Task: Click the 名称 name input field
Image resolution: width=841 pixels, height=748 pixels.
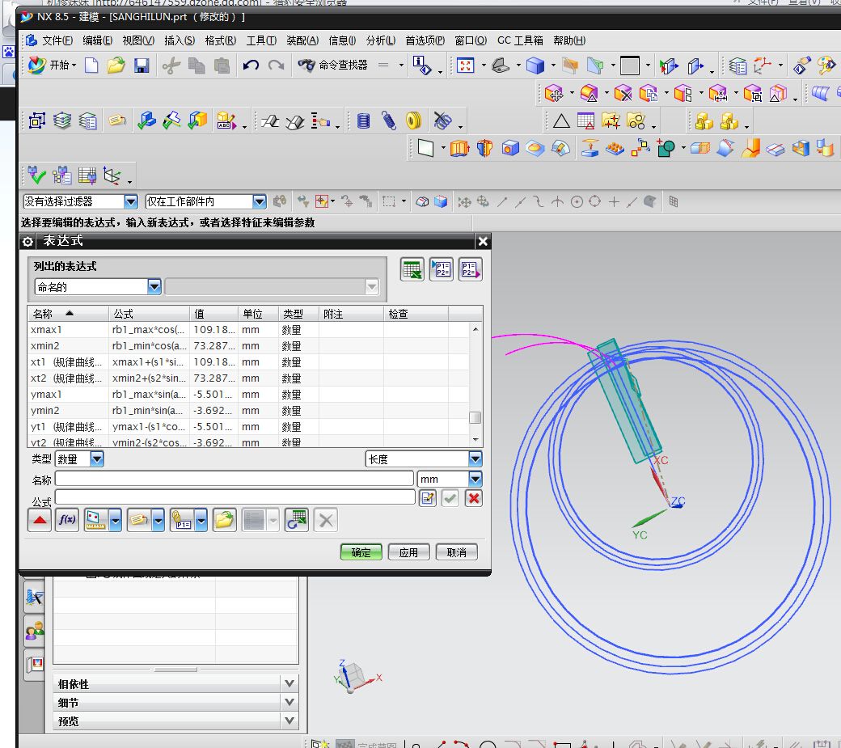Action: pyautogui.click(x=235, y=478)
